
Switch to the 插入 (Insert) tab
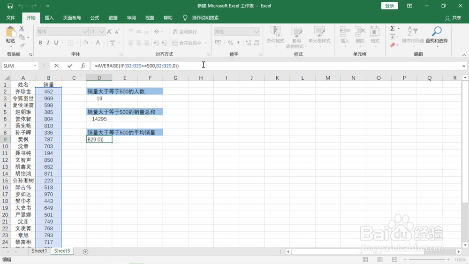coord(49,18)
